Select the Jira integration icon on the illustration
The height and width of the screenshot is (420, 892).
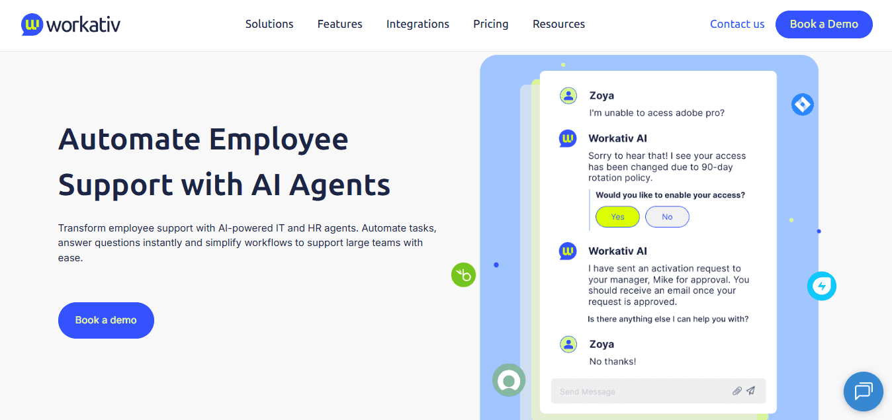pyautogui.click(x=802, y=104)
